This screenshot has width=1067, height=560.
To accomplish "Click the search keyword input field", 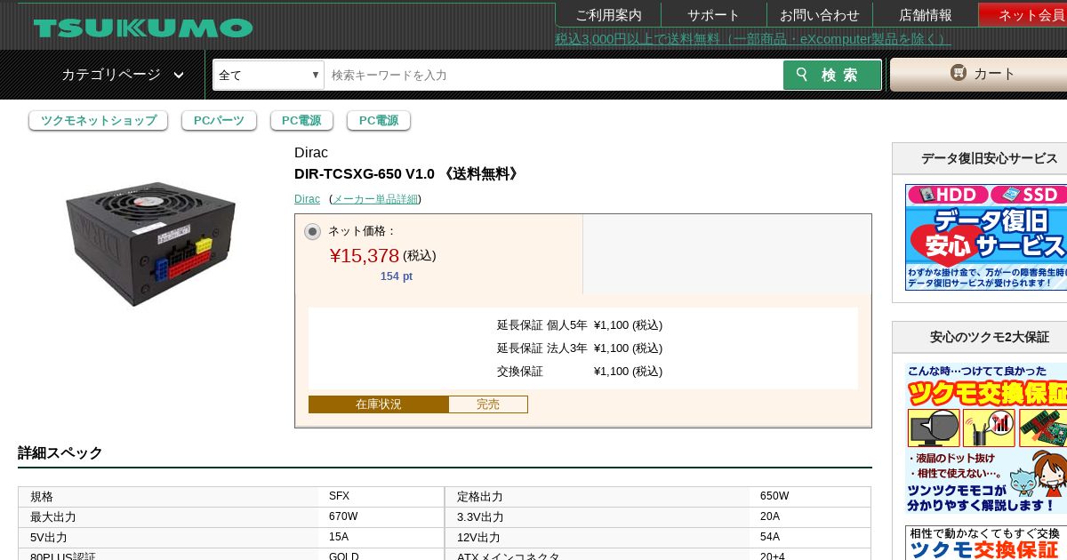I will 553,75.
